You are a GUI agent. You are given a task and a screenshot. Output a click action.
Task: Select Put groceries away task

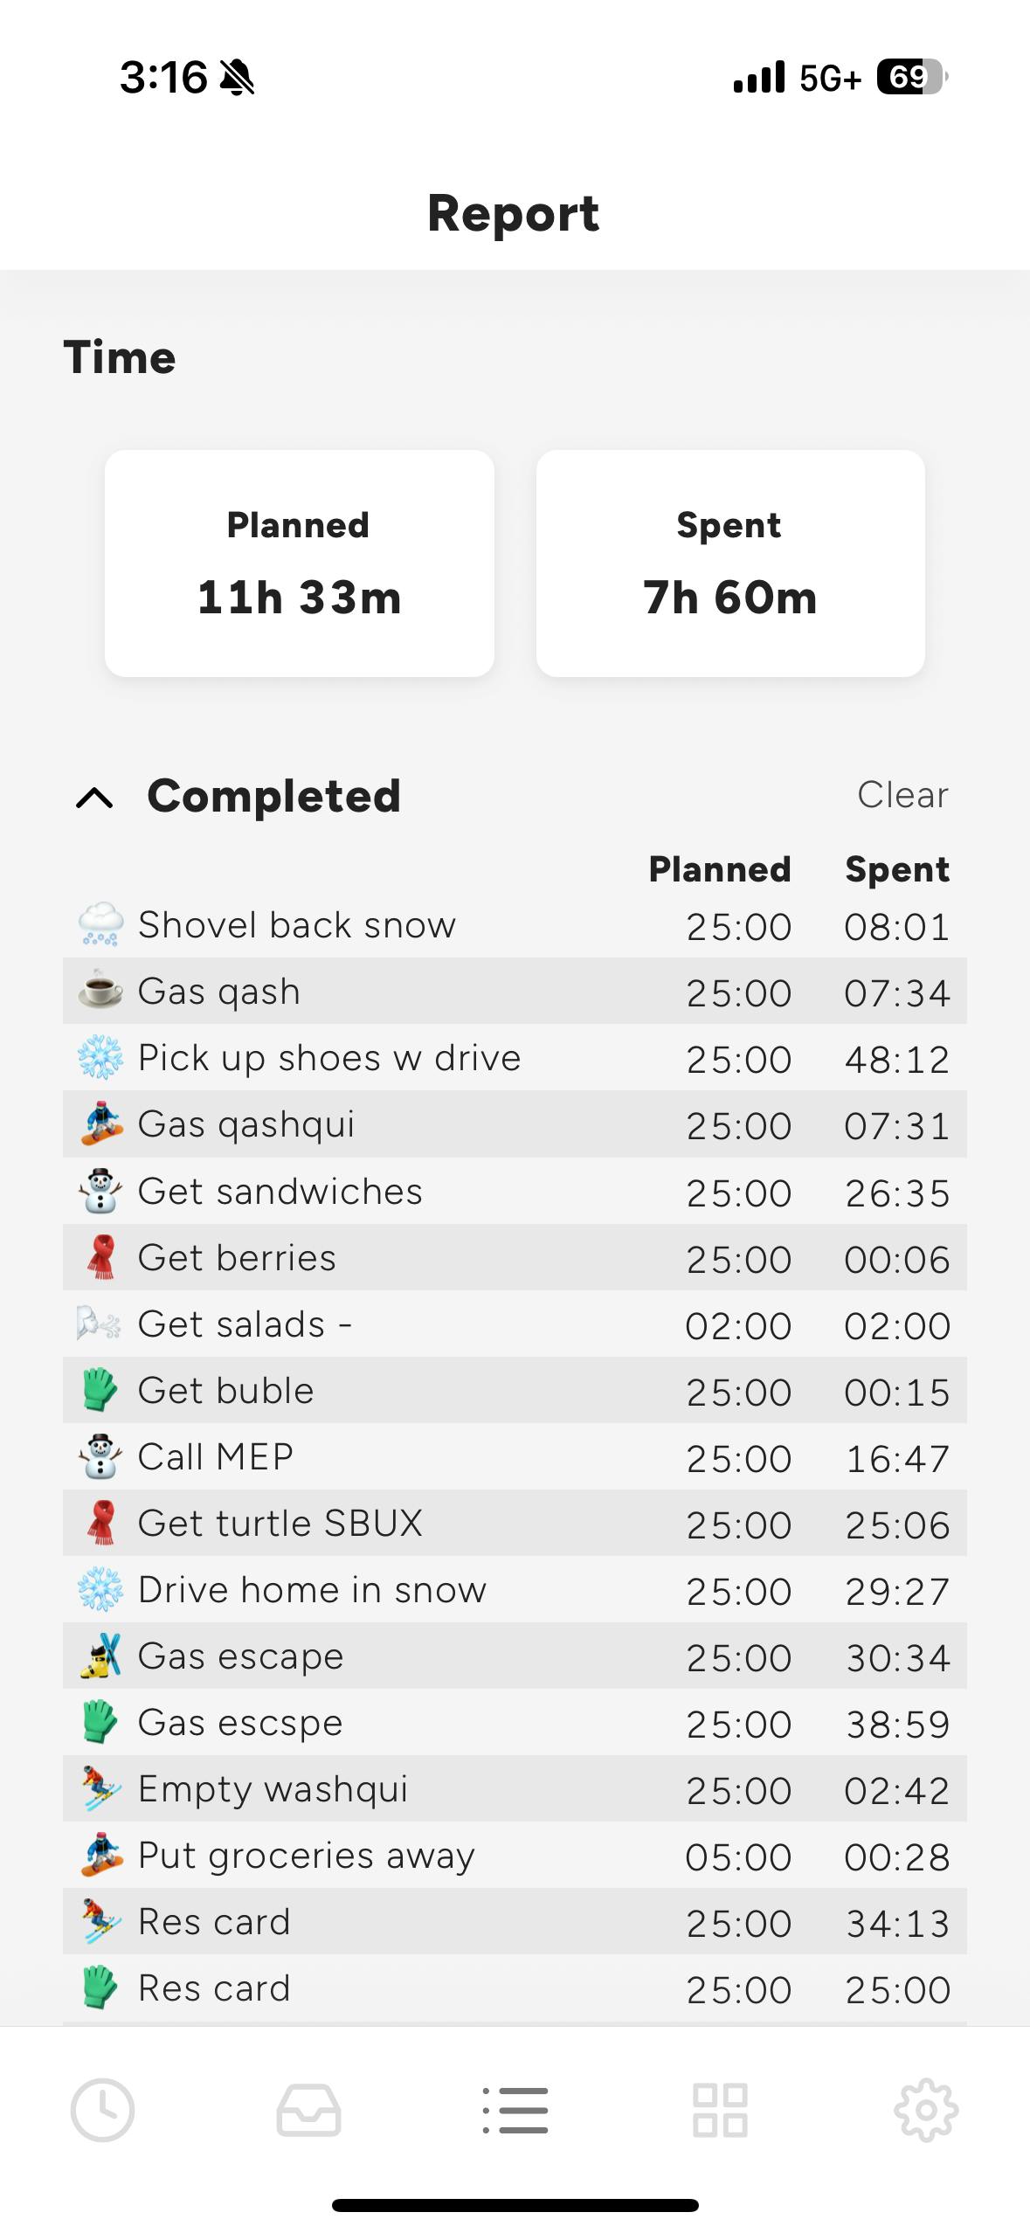306,1856
